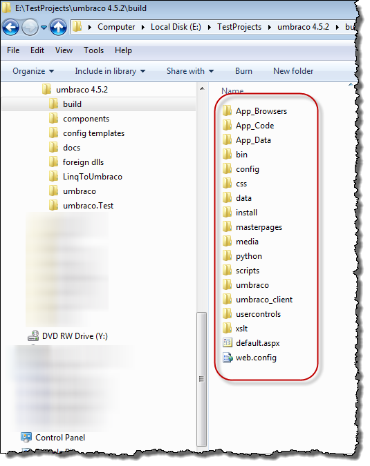Screen dimensions: 370x466
Task: Click the New folder button
Action: click(293, 71)
